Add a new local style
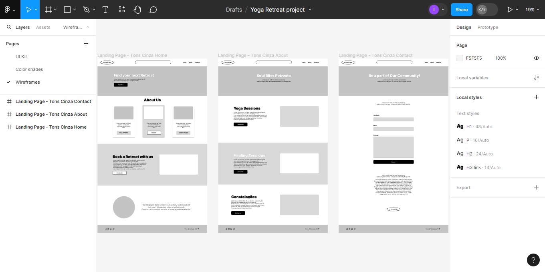Viewport: 545px width, 272px height. [x=537, y=97]
